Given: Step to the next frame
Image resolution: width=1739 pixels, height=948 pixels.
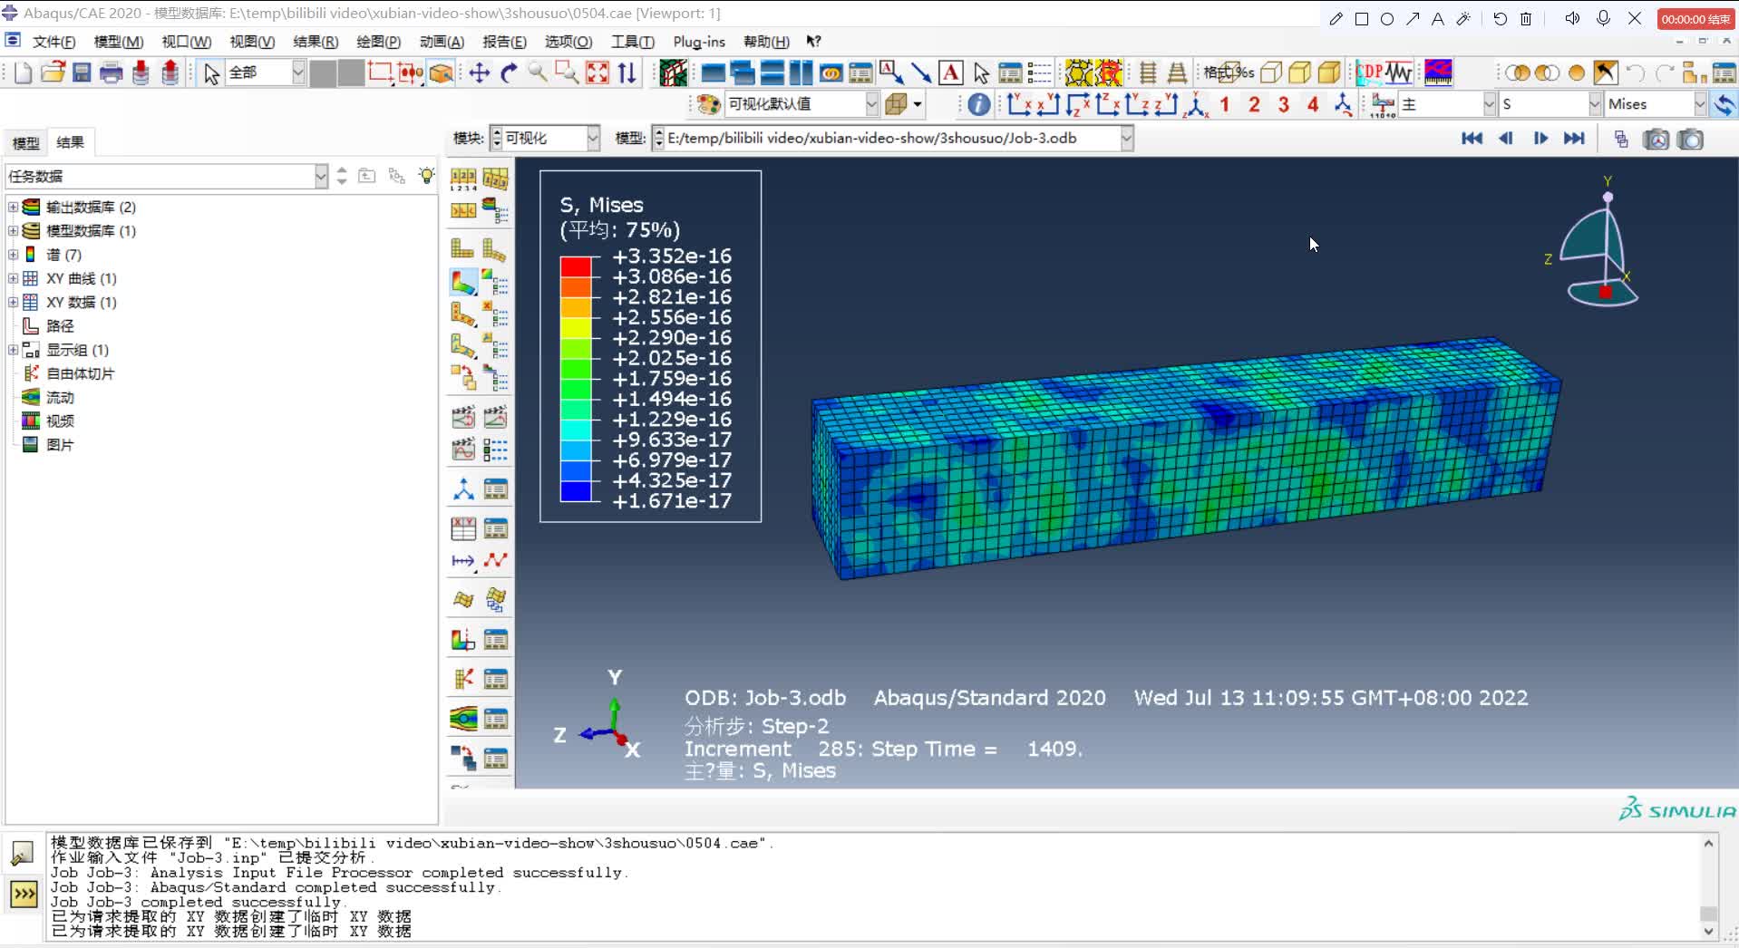Looking at the screenshot, I should tap(1540, 139).
